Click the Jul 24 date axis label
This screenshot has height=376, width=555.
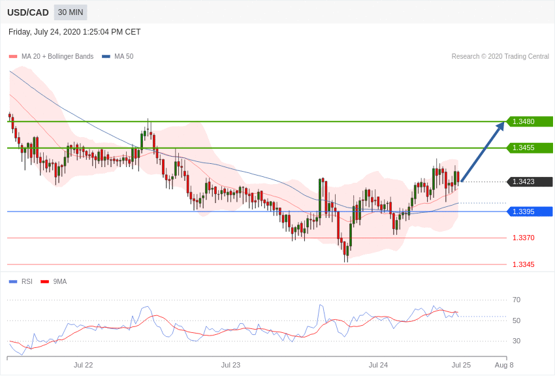click(x=378, y=365)
